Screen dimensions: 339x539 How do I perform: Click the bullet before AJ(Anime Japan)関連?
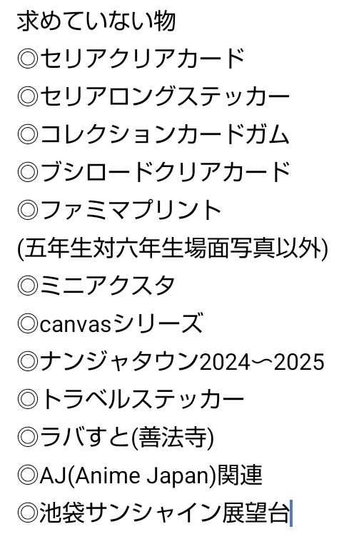click(28, 475)
